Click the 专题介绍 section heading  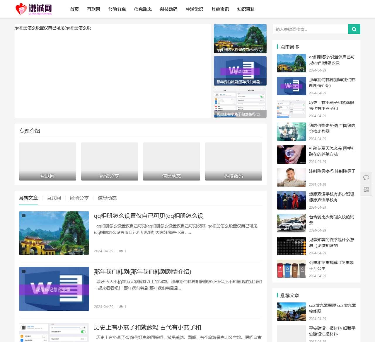[x=30, y=131]
